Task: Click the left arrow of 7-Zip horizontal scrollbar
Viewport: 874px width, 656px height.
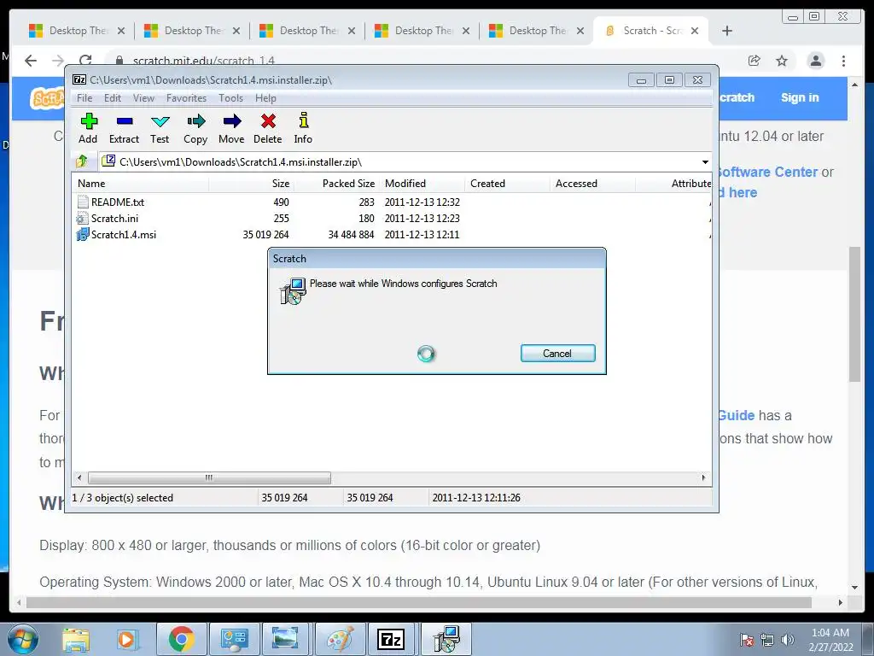Action: (79, 477)
